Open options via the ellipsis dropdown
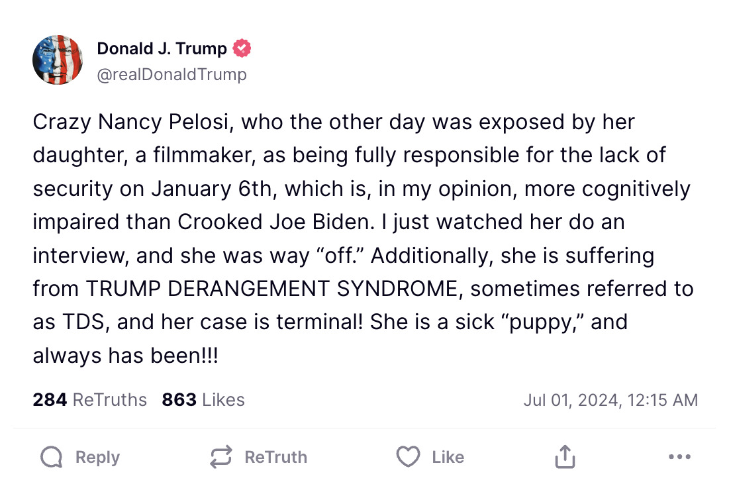Screen dimensions: 729x494 tap(679, 457)
